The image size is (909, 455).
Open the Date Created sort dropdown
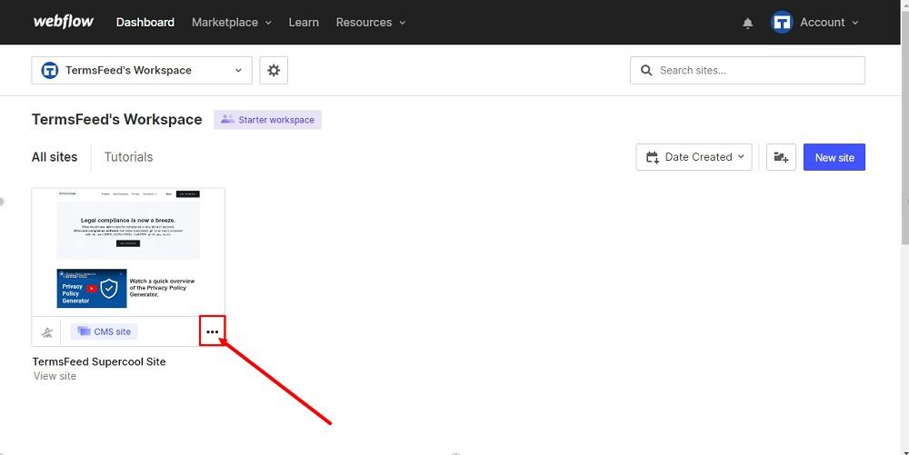pos(694,157)
